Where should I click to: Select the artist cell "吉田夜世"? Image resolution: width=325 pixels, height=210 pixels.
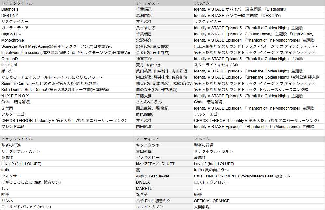(164, 151)
